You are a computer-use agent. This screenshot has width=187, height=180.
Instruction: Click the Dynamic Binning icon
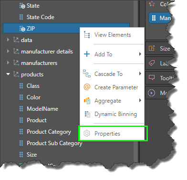point(87,114)
